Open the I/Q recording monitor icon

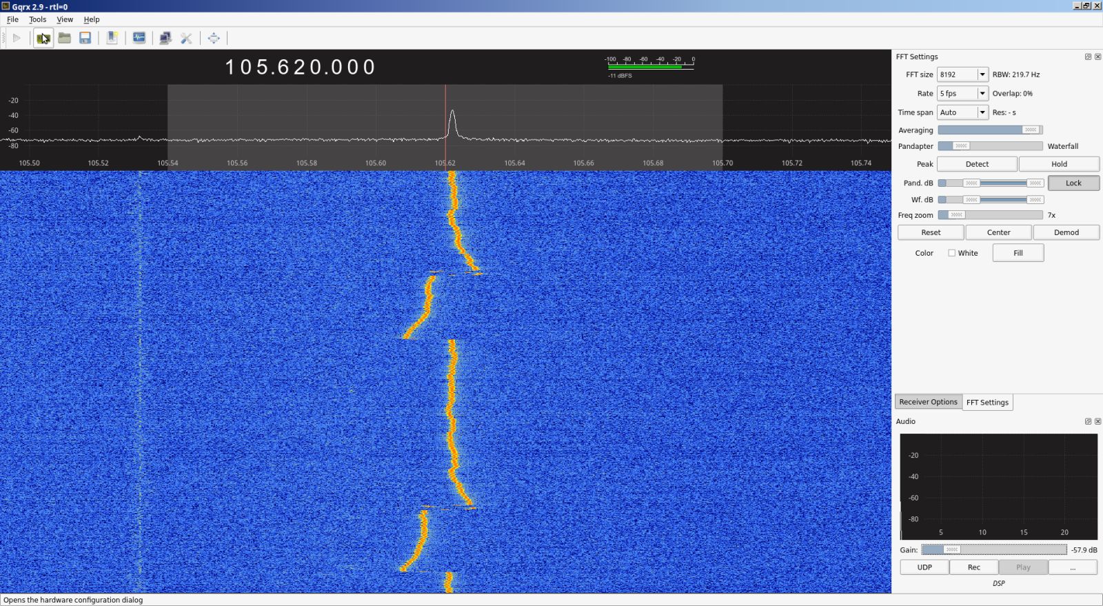139,38
